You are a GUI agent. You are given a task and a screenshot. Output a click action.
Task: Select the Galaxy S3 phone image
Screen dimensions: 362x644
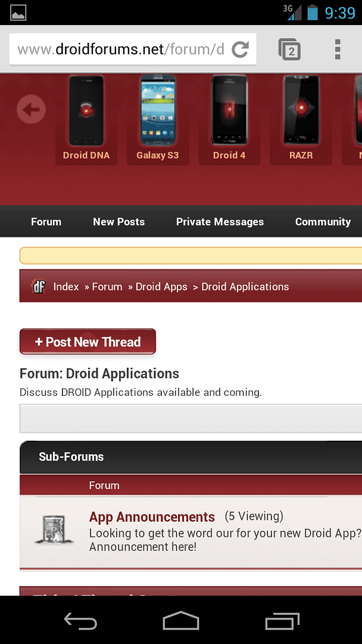point(158,110)
